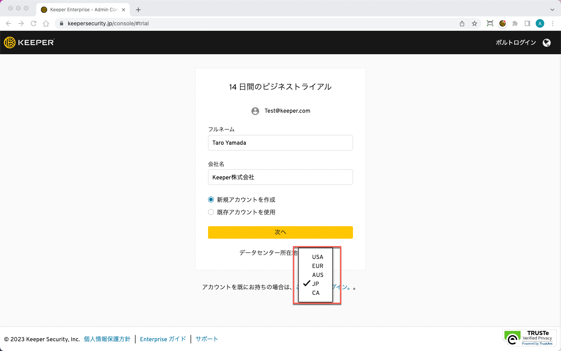Choose EUR data center option
Screen dimensions: 561x351
(318, 266)
